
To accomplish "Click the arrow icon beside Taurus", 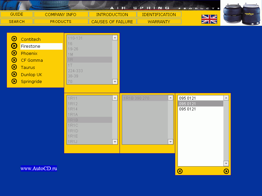I will coord(14,67).
